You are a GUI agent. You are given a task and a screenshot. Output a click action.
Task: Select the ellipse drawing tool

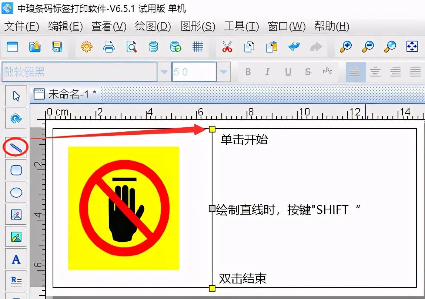[16, 192]
